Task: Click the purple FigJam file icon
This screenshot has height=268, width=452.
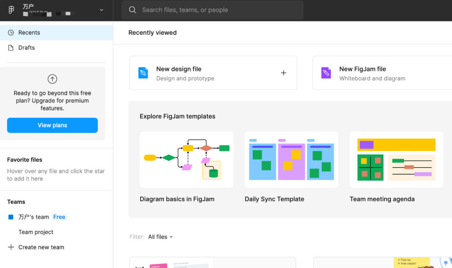Action: point(326,73)
